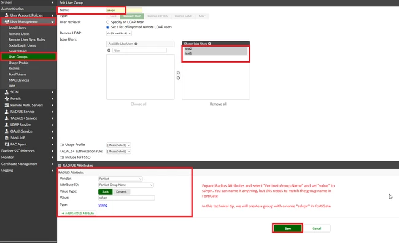Click the move-left circle arrow between user lists
399x243 pixels.
pos(178,73)
